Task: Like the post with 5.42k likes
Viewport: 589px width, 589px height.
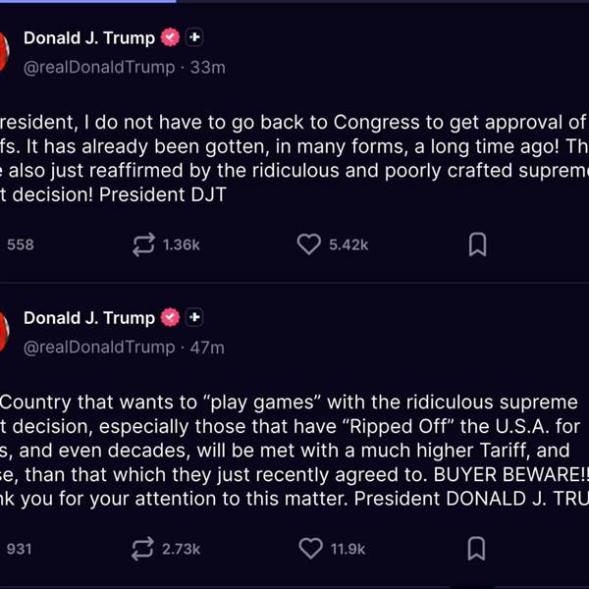Action: [x=309, y=244]
